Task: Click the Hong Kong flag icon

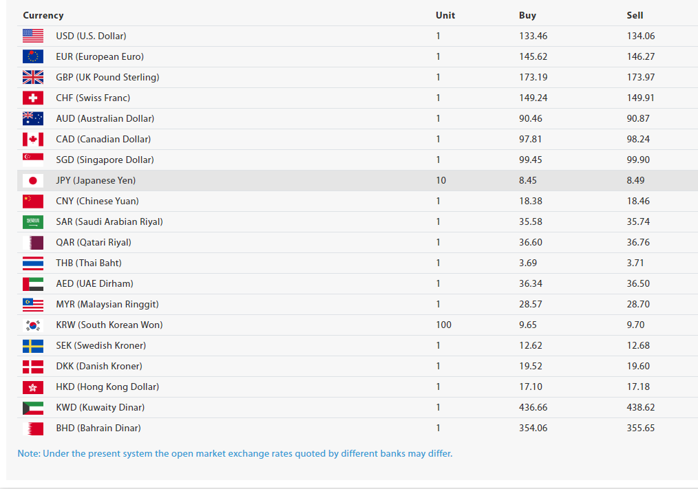Action: tap(33, 387)
